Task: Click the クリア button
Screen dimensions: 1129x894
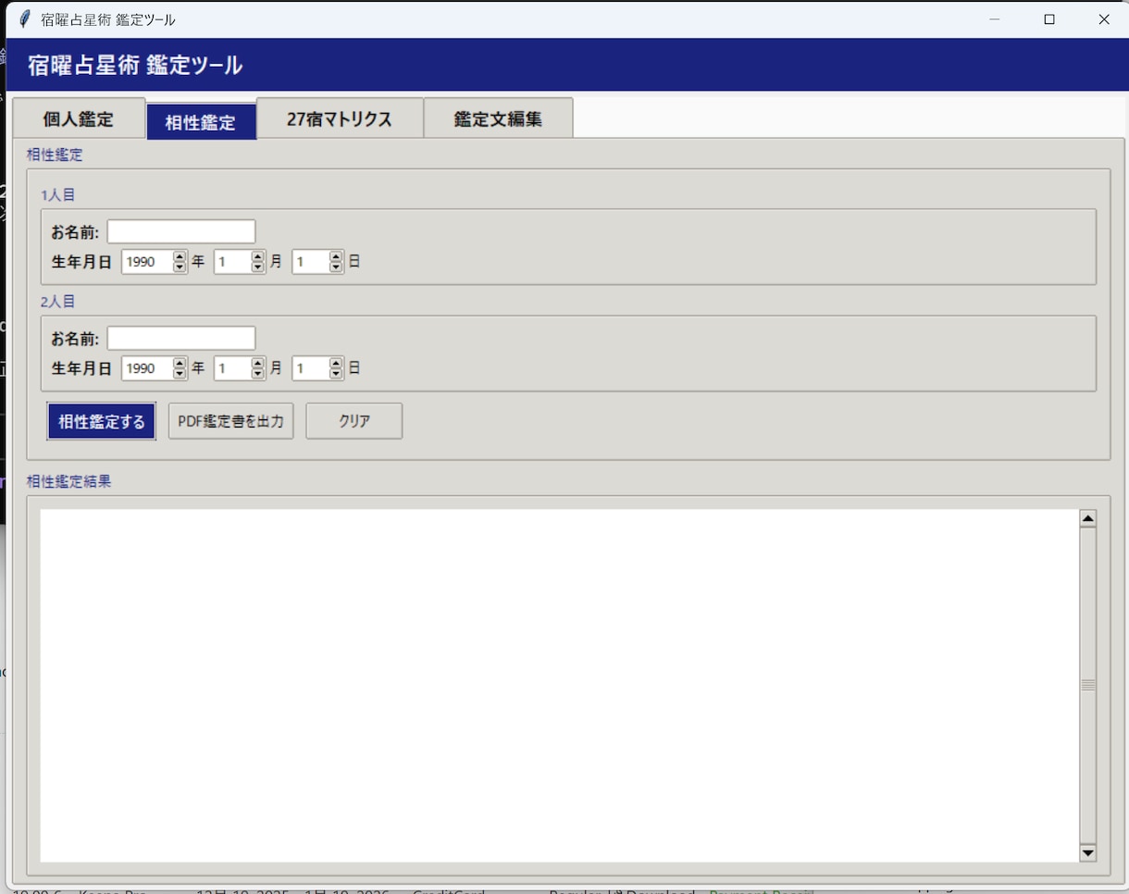Action: point(354,421)
